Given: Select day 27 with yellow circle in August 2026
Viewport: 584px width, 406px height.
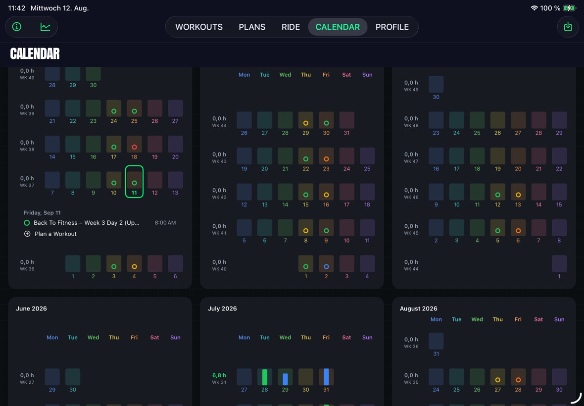Looking at the screenshot, I should click(497, 380).
